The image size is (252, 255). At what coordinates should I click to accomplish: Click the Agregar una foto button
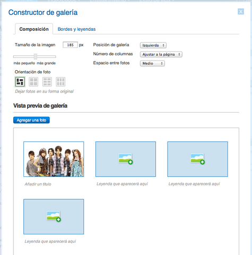pos(31,120)
